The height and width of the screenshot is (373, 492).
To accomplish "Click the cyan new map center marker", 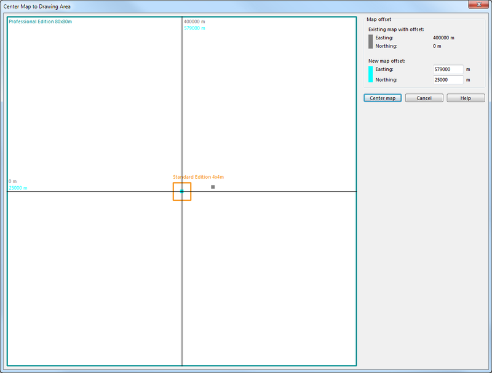I will tap(181, 191).
